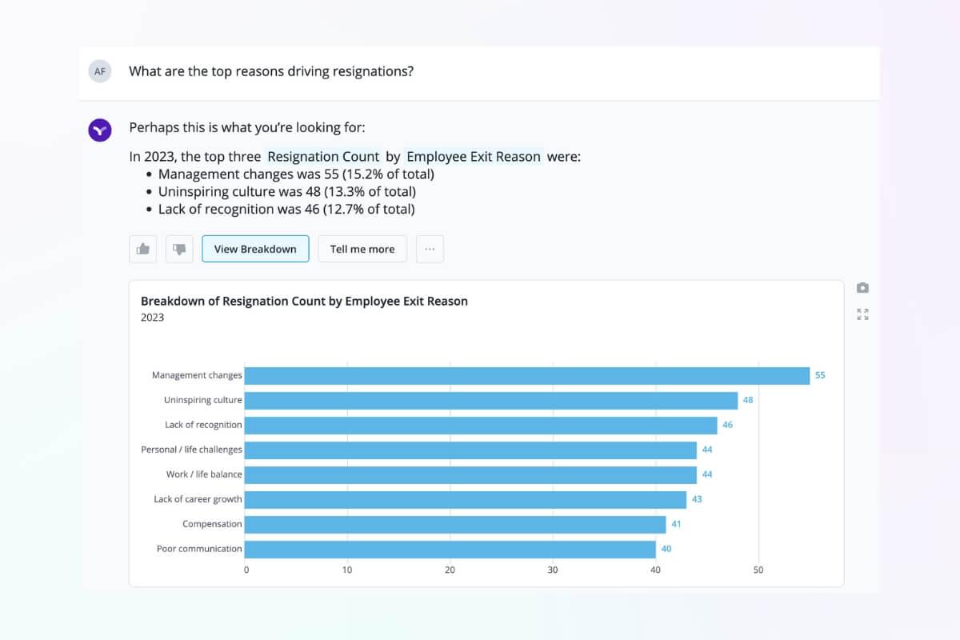Click the 'Poor communication' axis label
This screenshot has width=960, height=640.
(199, 549)
